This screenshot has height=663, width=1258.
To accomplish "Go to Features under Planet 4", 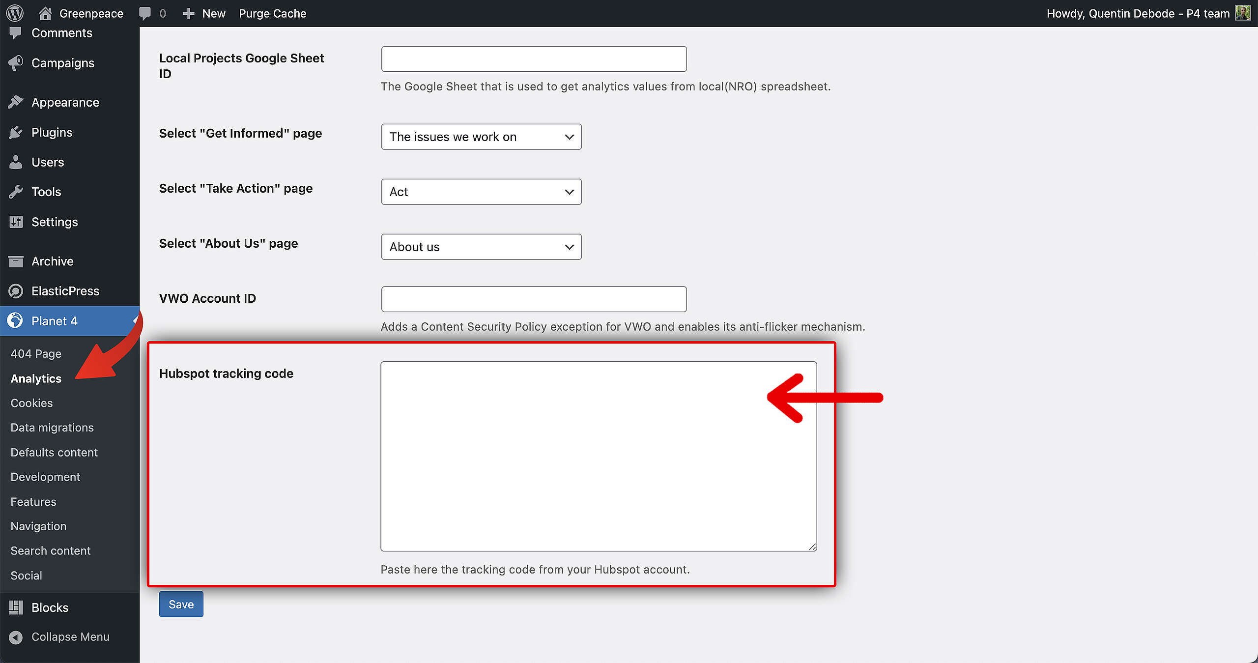I will (x=33, y=502).
